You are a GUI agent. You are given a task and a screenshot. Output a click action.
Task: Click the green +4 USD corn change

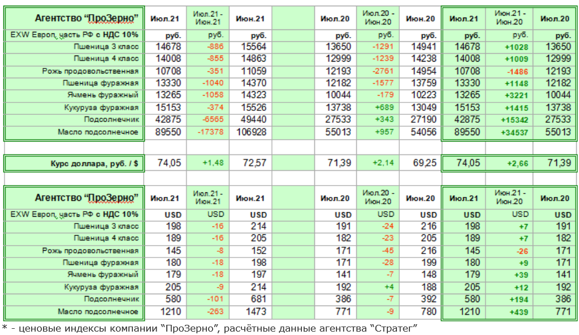point(389,287)
